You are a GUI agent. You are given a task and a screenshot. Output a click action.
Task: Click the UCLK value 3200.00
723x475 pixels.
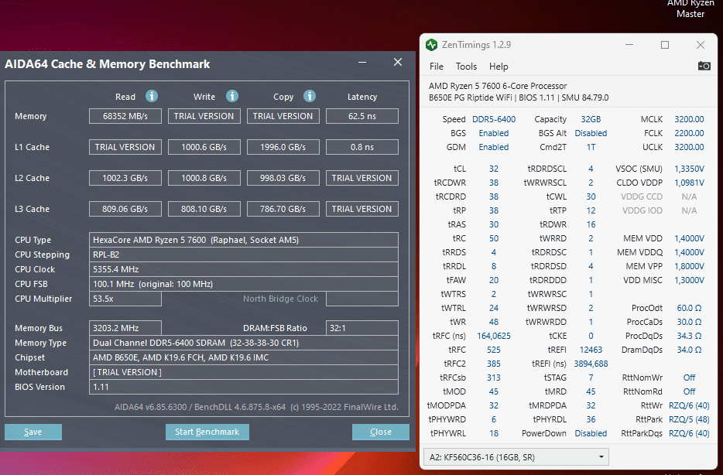tap(689, 147)
